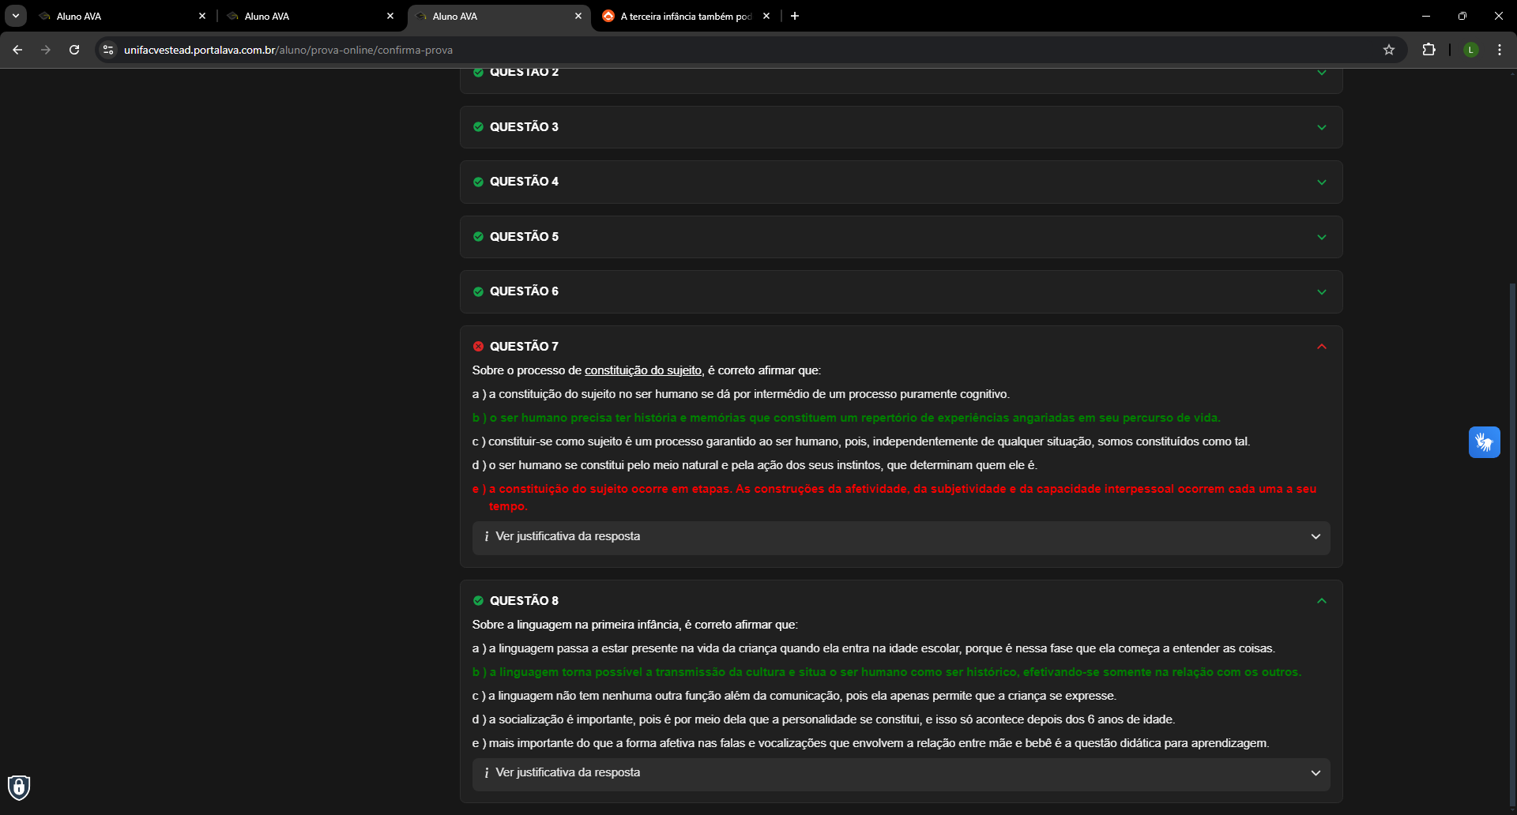1517x815 pixels.
Task: Click the QUESTÃO 4 header title
Action: tap(524, 182)
